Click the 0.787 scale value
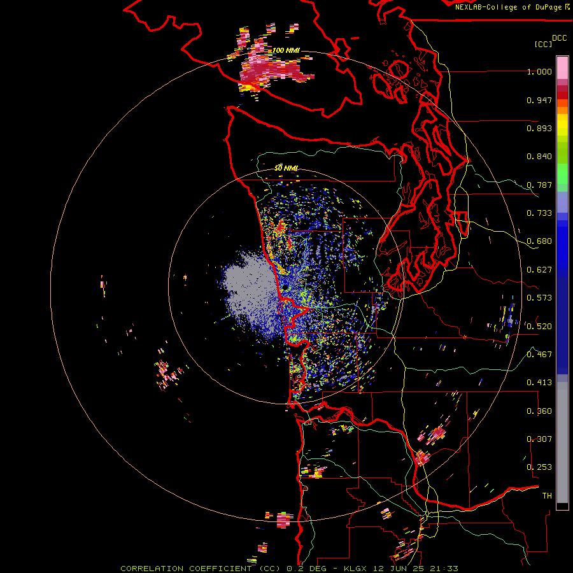Image resolution: width=573 pixels, height=573 pixels. (539, 185)
